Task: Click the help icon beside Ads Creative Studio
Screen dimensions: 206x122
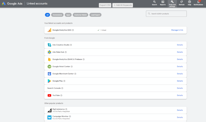Action: coord(71,45)
